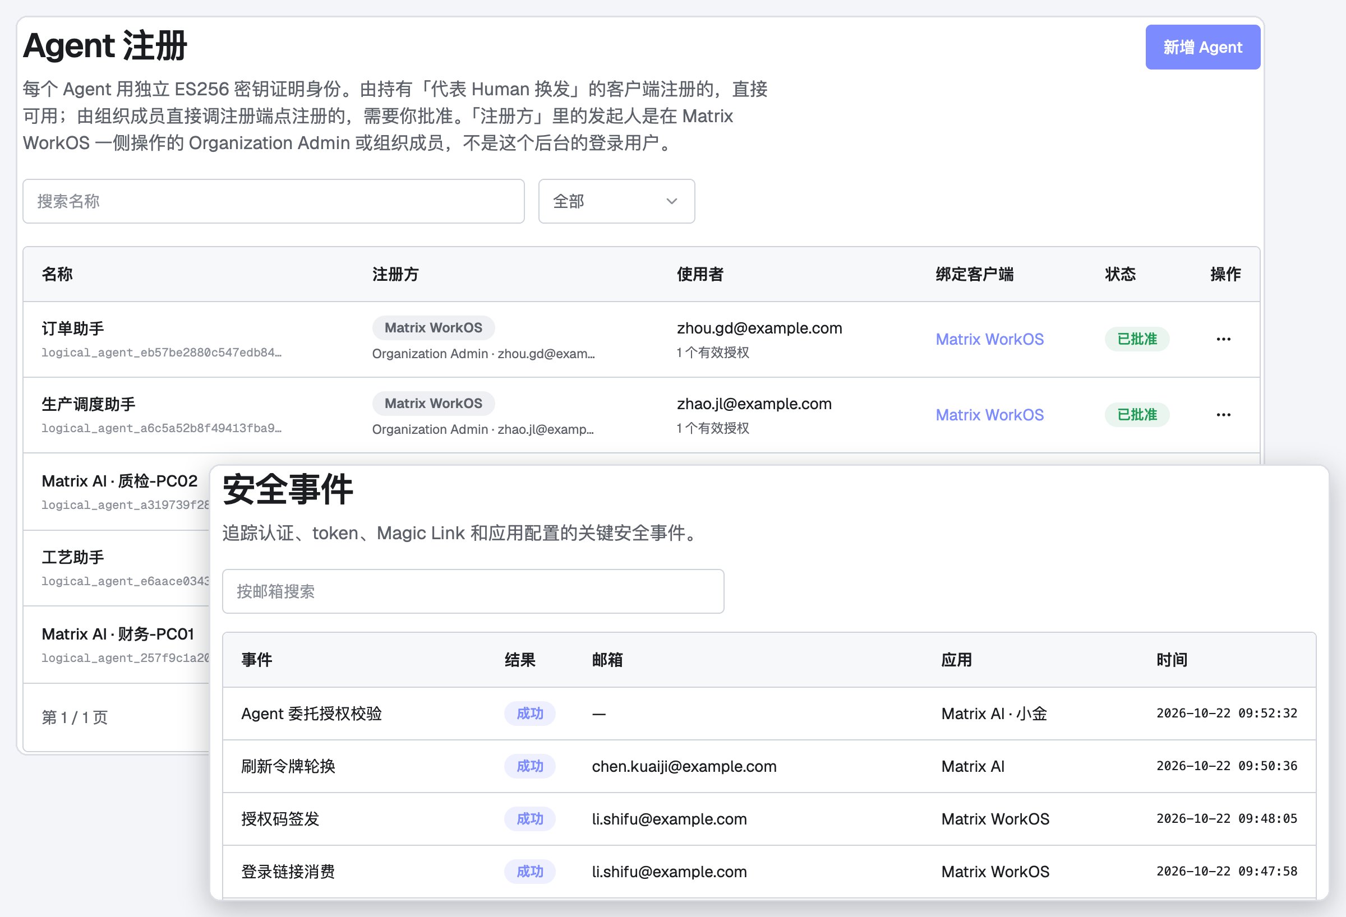This screenshot has height=917, width=1346.
Task: Click the Matrix WorkOS tag in 订单助手 row
Action: [433, 328]
